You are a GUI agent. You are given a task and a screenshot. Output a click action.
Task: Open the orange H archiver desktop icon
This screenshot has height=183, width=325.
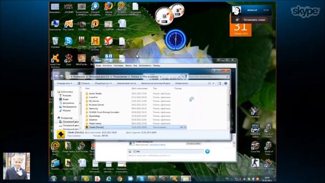coord(95,41)
